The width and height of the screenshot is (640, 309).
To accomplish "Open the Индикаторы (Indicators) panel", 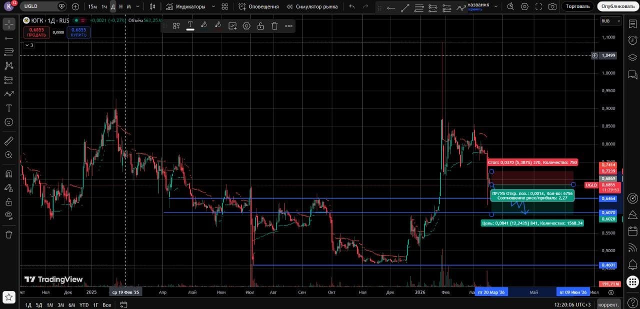I will pos(185,6).
